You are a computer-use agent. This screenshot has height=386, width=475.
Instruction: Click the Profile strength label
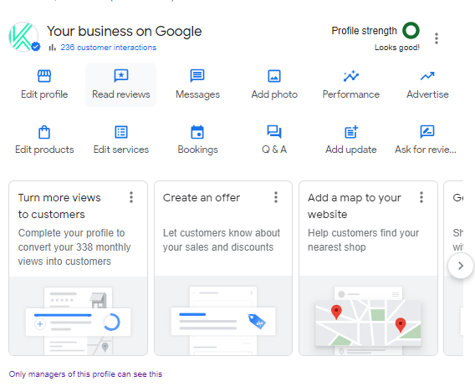point(364,31)
